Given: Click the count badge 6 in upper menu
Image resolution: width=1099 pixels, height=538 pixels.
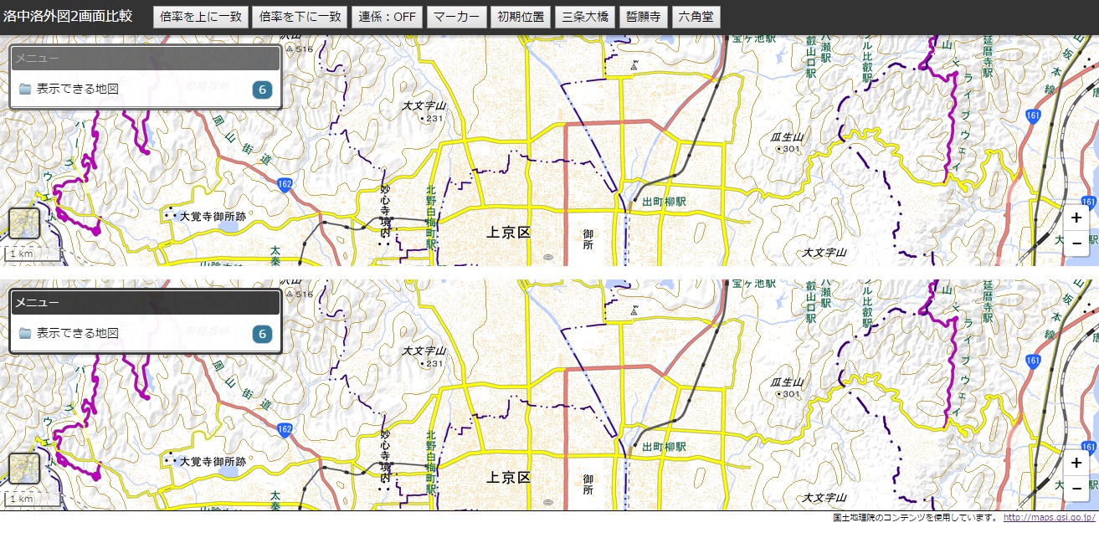Looking at the screenshot, I should pyautogui.click(x=262, y=90).
